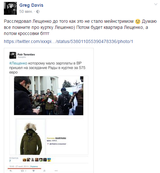Screen dimensions: 160x173
Task: Click the tweet reply arrow icon
Action: click(x=11, y=171)
